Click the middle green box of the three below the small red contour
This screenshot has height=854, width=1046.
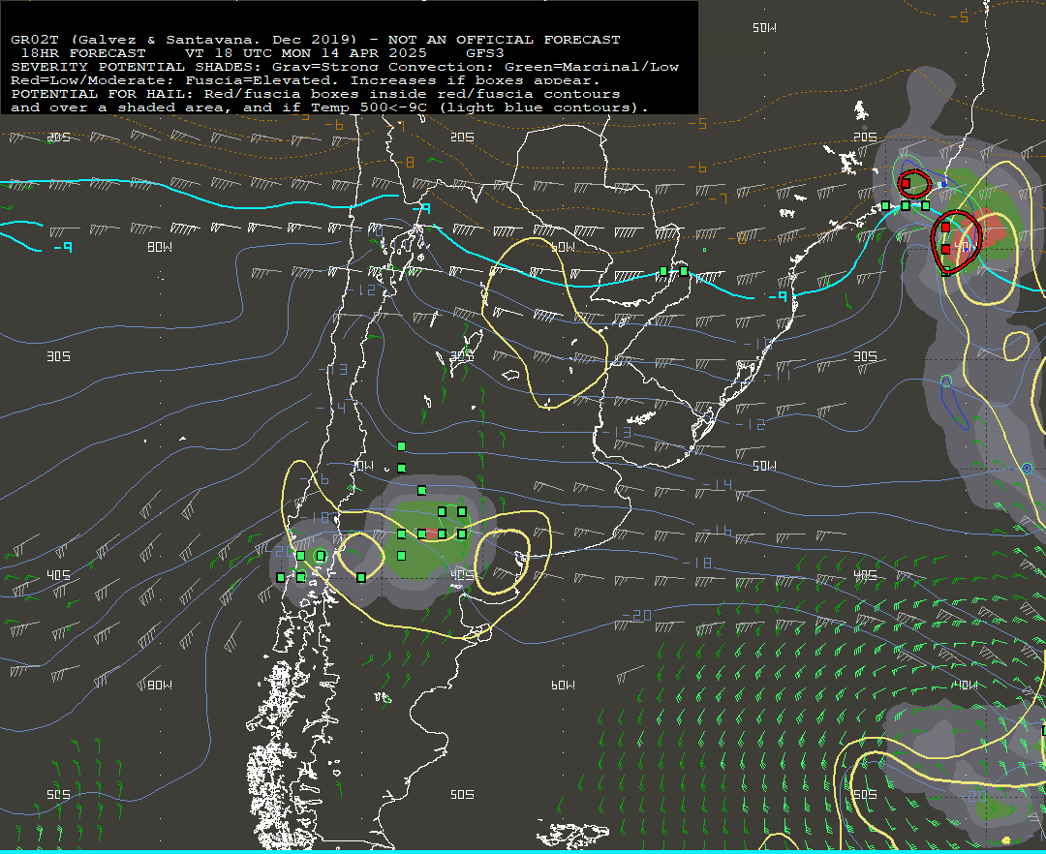coord(906,206)
